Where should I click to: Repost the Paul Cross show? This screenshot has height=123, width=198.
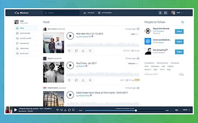[x=76, y=80]
